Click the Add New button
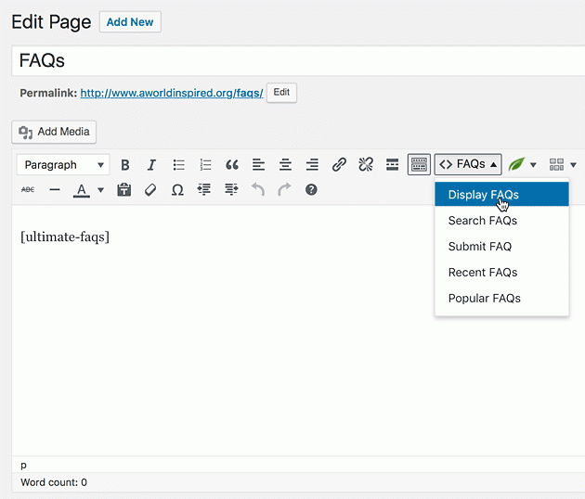The image size is (585, 499). pos(130,22)
